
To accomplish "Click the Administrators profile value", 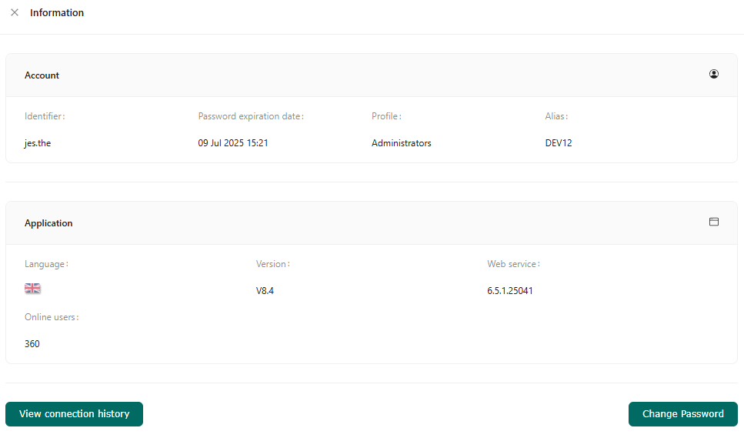I will tap(402, 143).
